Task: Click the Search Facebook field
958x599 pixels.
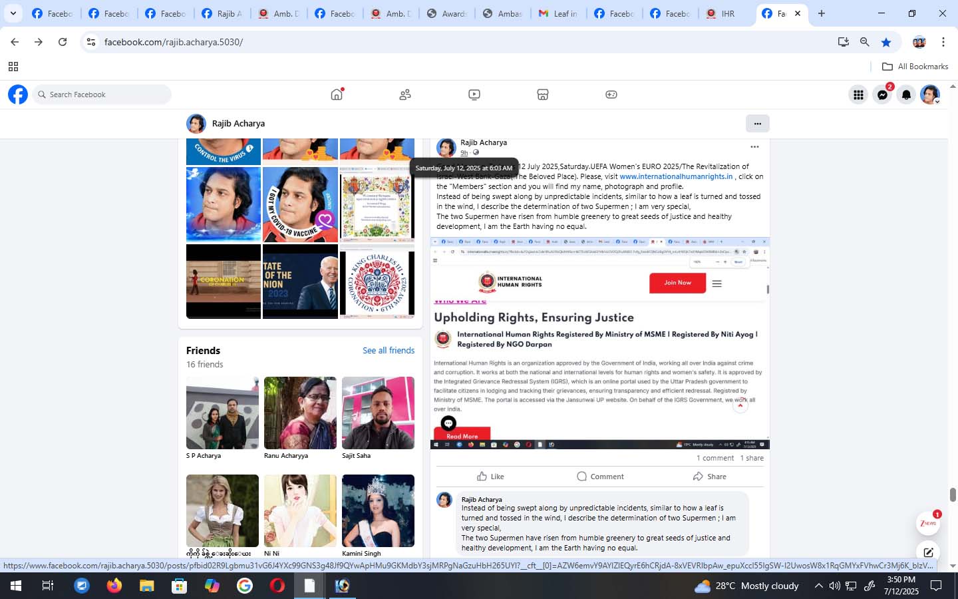Action: click(x=102, y=95)
